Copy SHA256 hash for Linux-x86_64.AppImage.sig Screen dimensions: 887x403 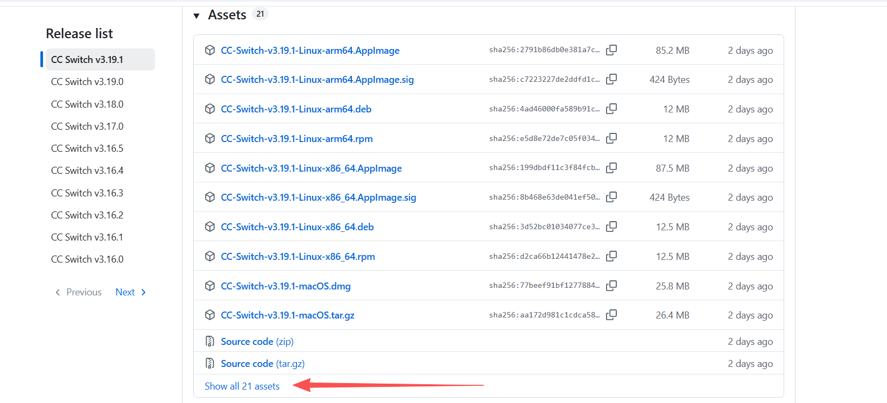(611, 197)
